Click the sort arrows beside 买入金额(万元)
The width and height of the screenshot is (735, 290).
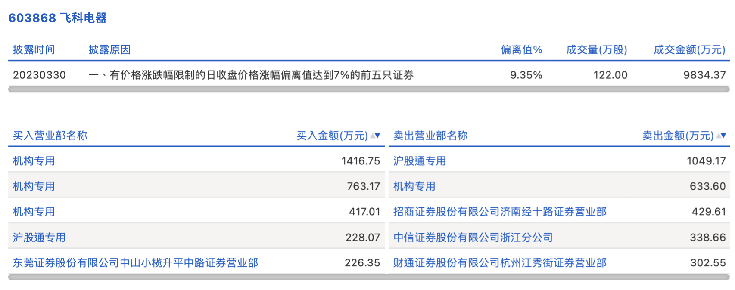tap(375, 136)
